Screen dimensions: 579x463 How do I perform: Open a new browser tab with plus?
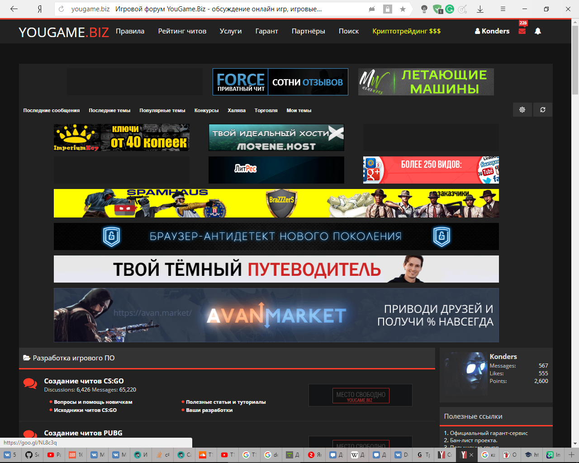pos(572,454)
